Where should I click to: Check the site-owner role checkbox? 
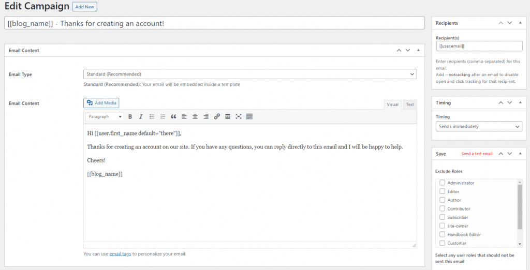point(442,226)
